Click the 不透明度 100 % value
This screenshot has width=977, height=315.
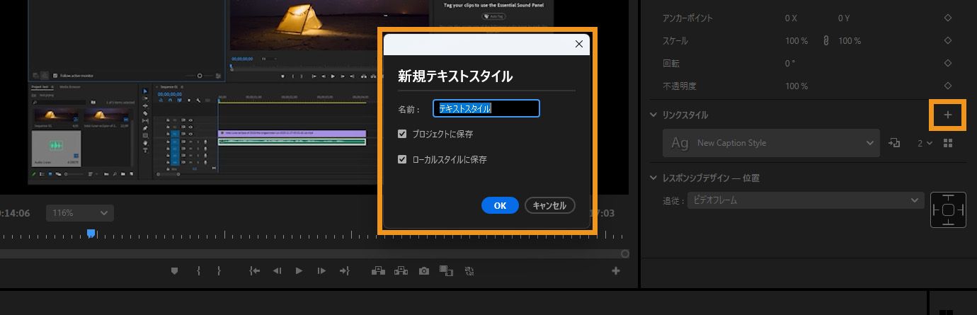[x=796, y=86]
